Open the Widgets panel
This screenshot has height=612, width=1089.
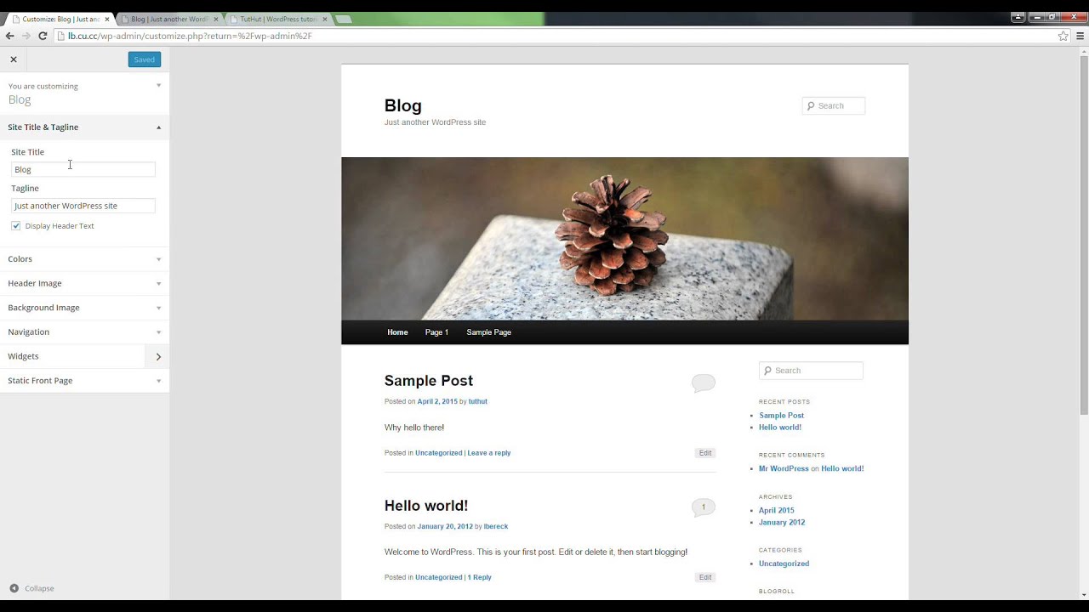pyautogui.click(x=84, y=356)
